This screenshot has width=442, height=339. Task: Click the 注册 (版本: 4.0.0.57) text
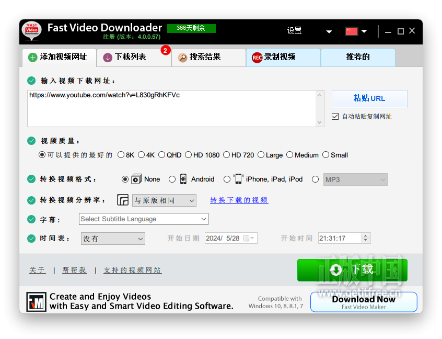pyautogui.click(x=132, y=37)
